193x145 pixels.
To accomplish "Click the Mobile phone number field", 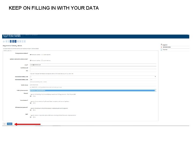I will click(93, 85).
